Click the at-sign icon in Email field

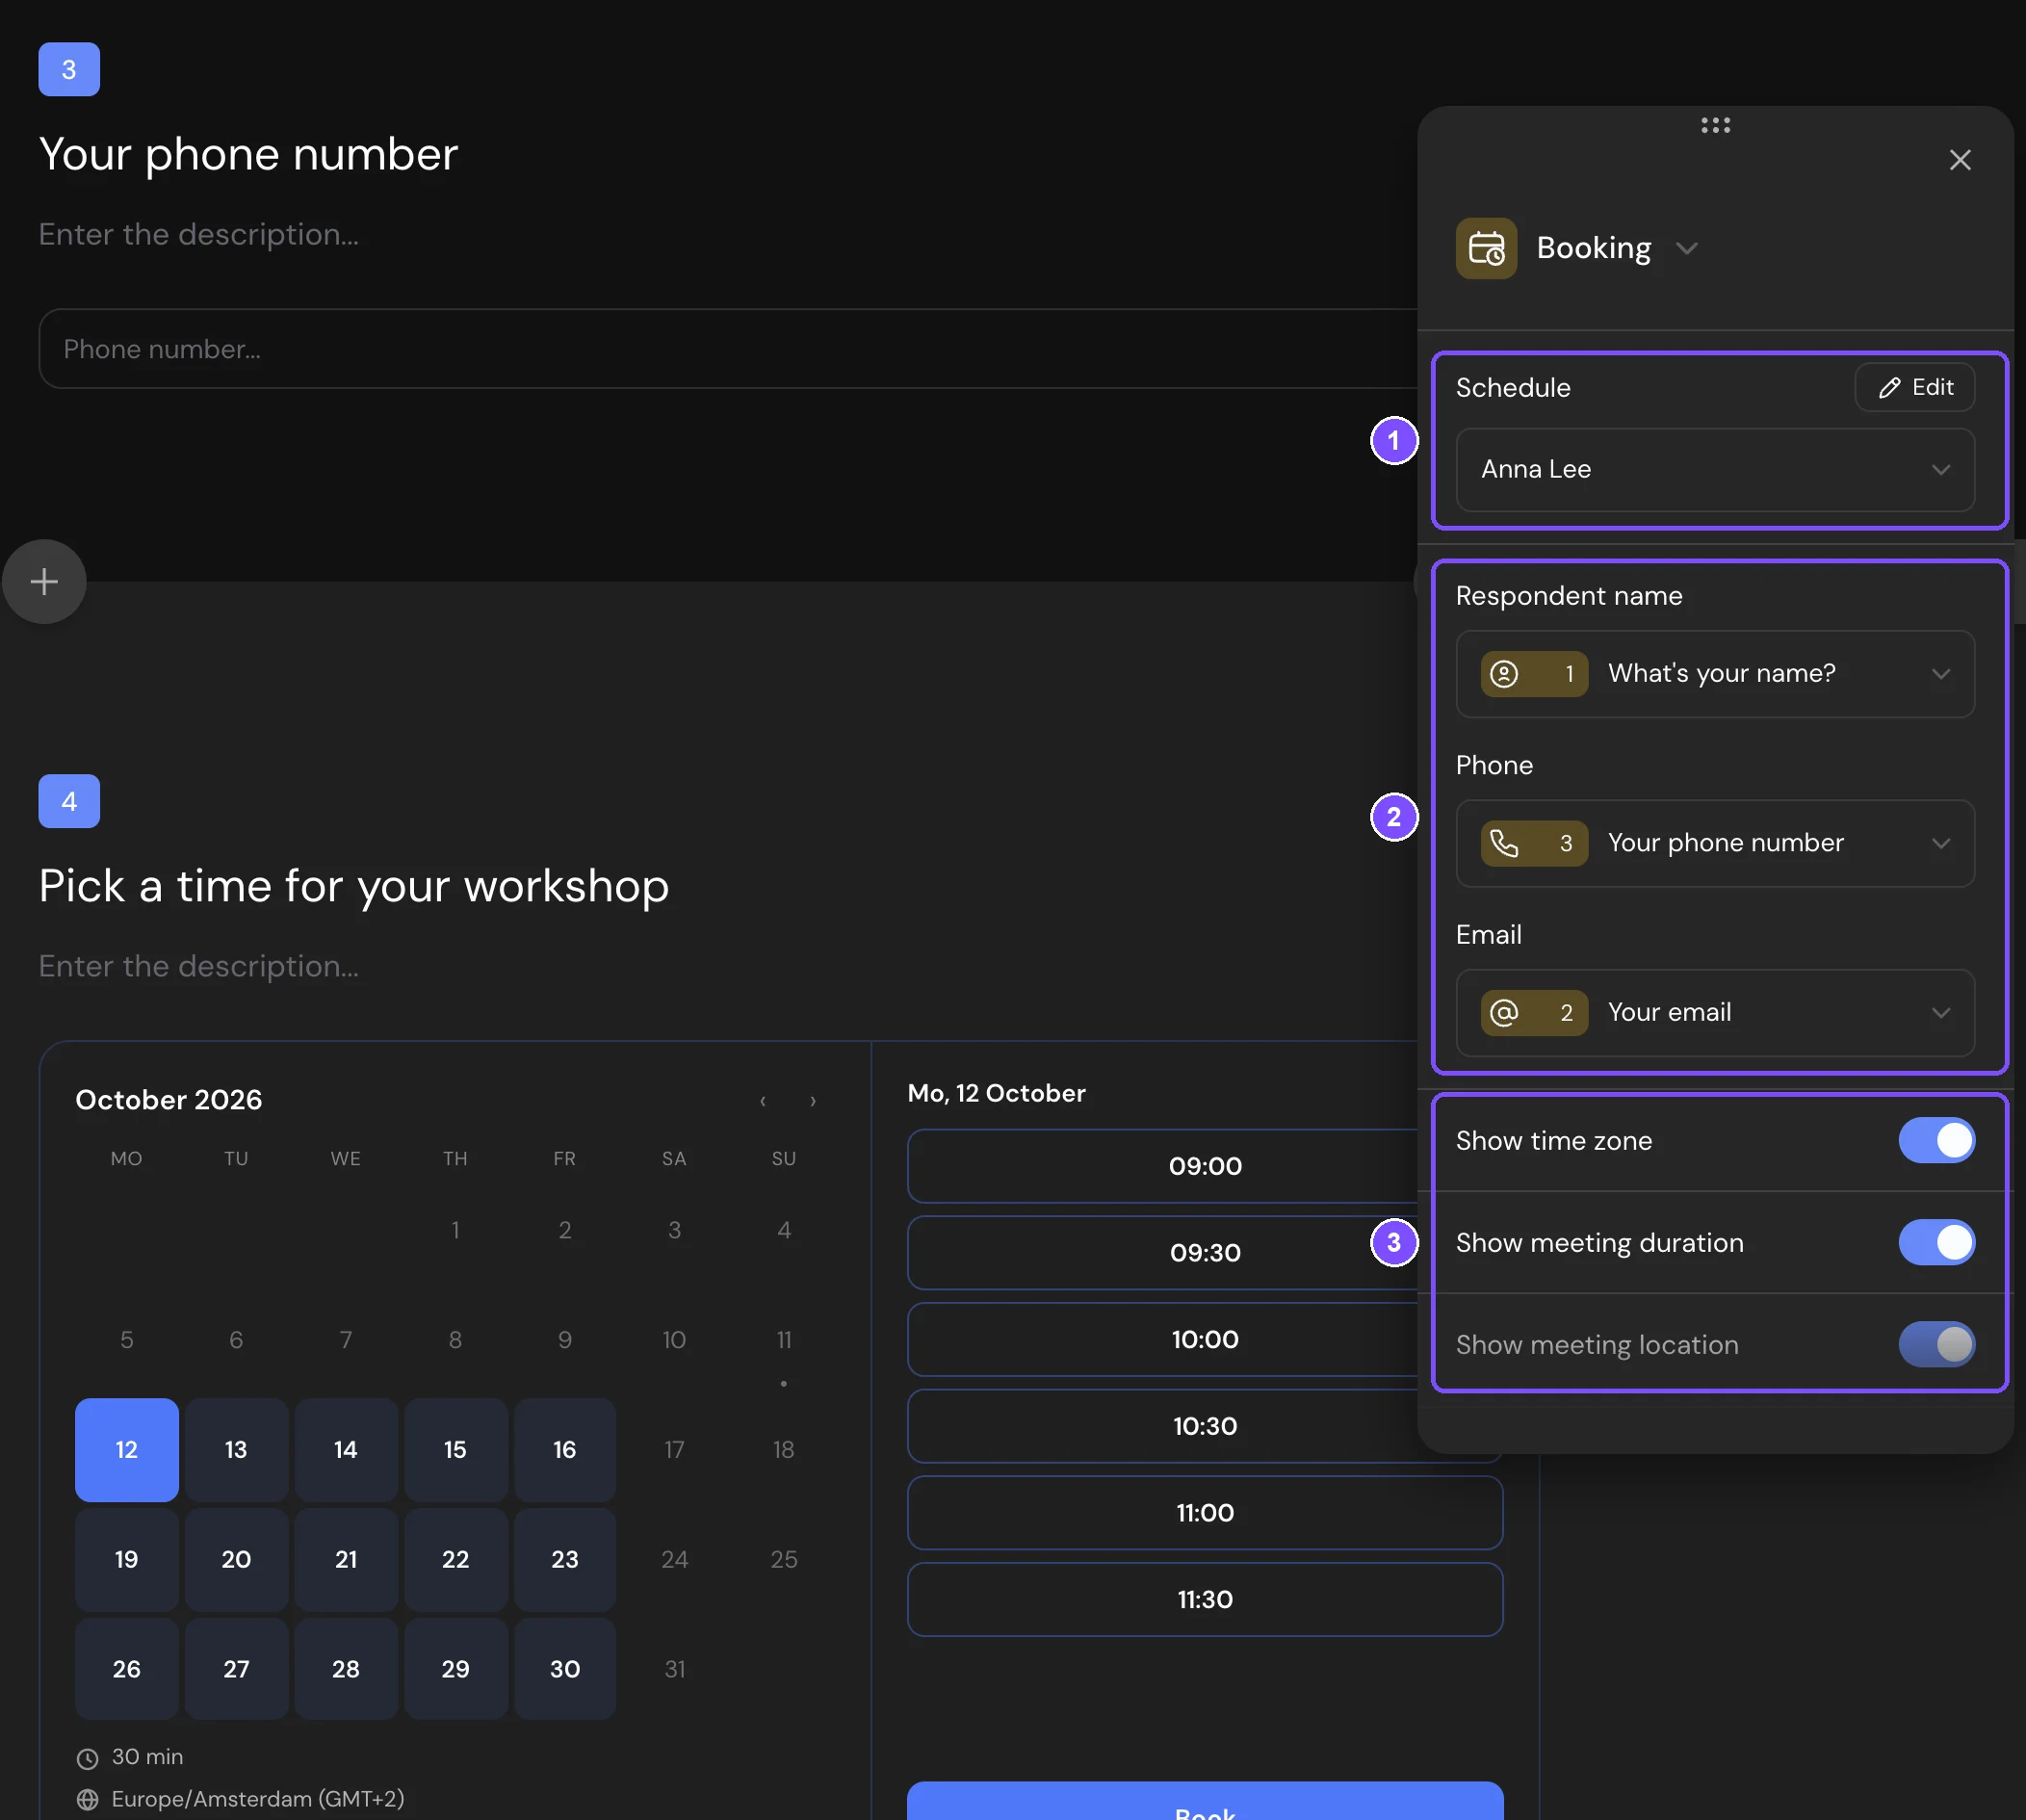[x=1504, y=1013]
